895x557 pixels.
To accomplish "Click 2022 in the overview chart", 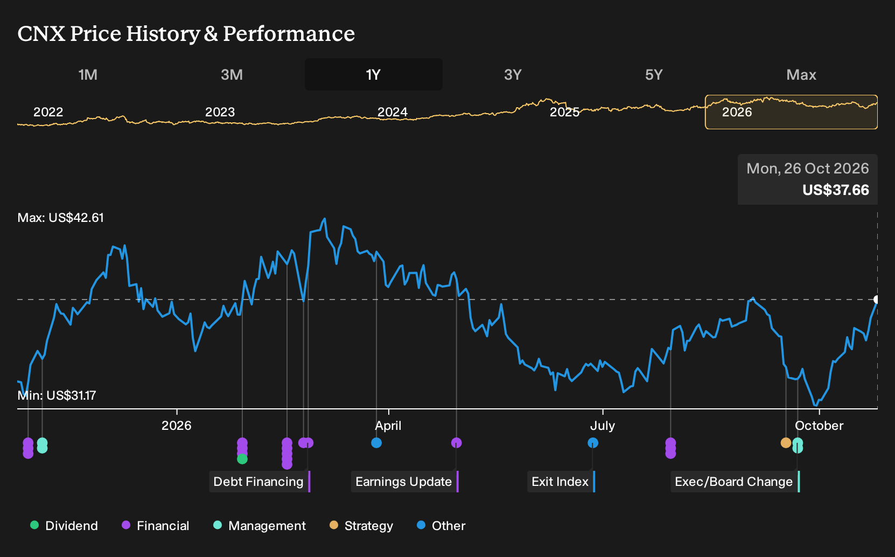I will (48, 112).
